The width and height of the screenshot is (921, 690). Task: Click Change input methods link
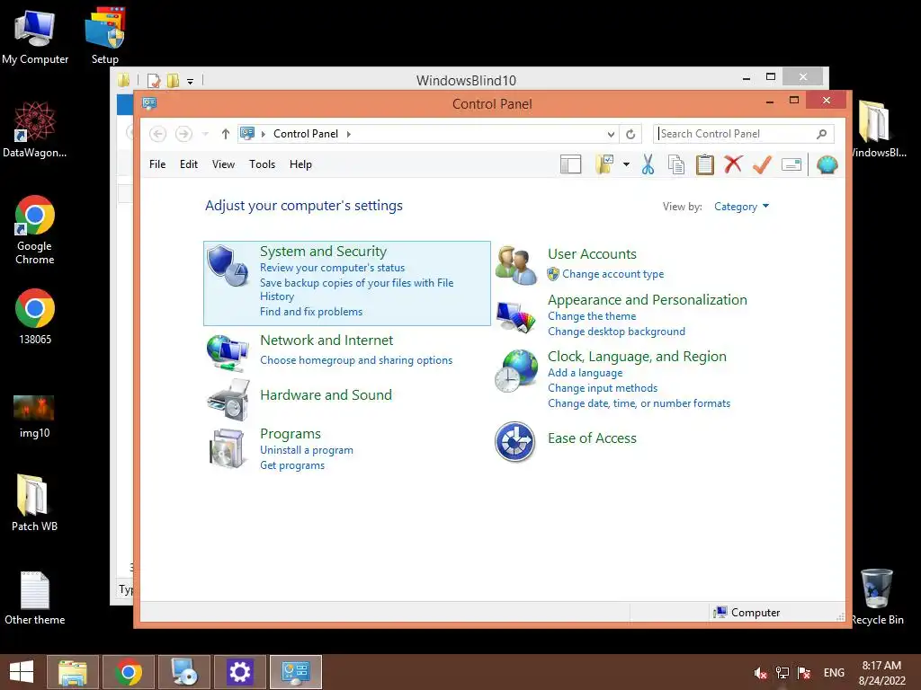tap(603, 388)
